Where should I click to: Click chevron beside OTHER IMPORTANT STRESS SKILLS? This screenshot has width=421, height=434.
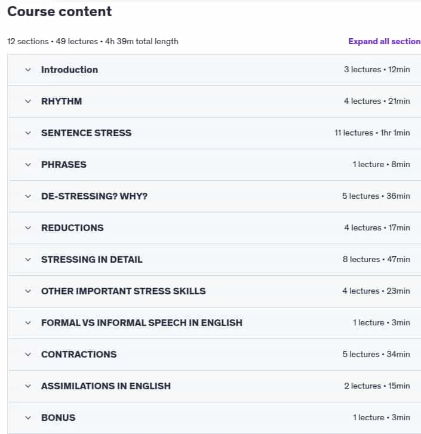tap(28, 291)
